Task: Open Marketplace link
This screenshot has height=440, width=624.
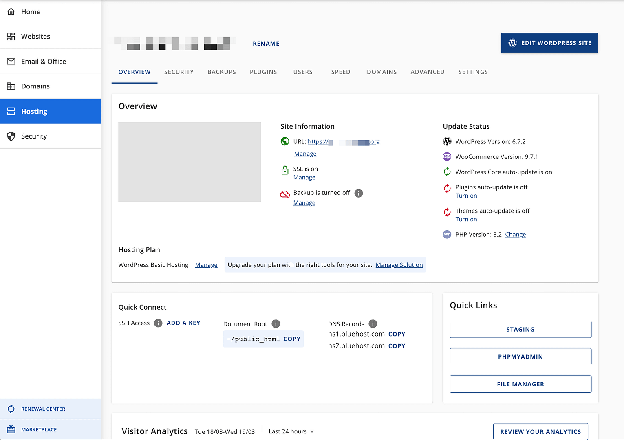Action: tap(51, 429)
